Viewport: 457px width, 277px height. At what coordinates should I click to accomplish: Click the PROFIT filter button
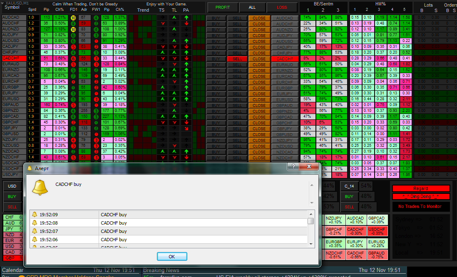point(222,7)
